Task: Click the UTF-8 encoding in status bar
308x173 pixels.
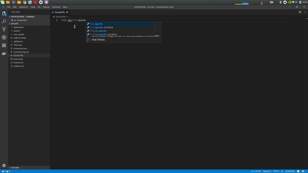Action: click(276, 171)
